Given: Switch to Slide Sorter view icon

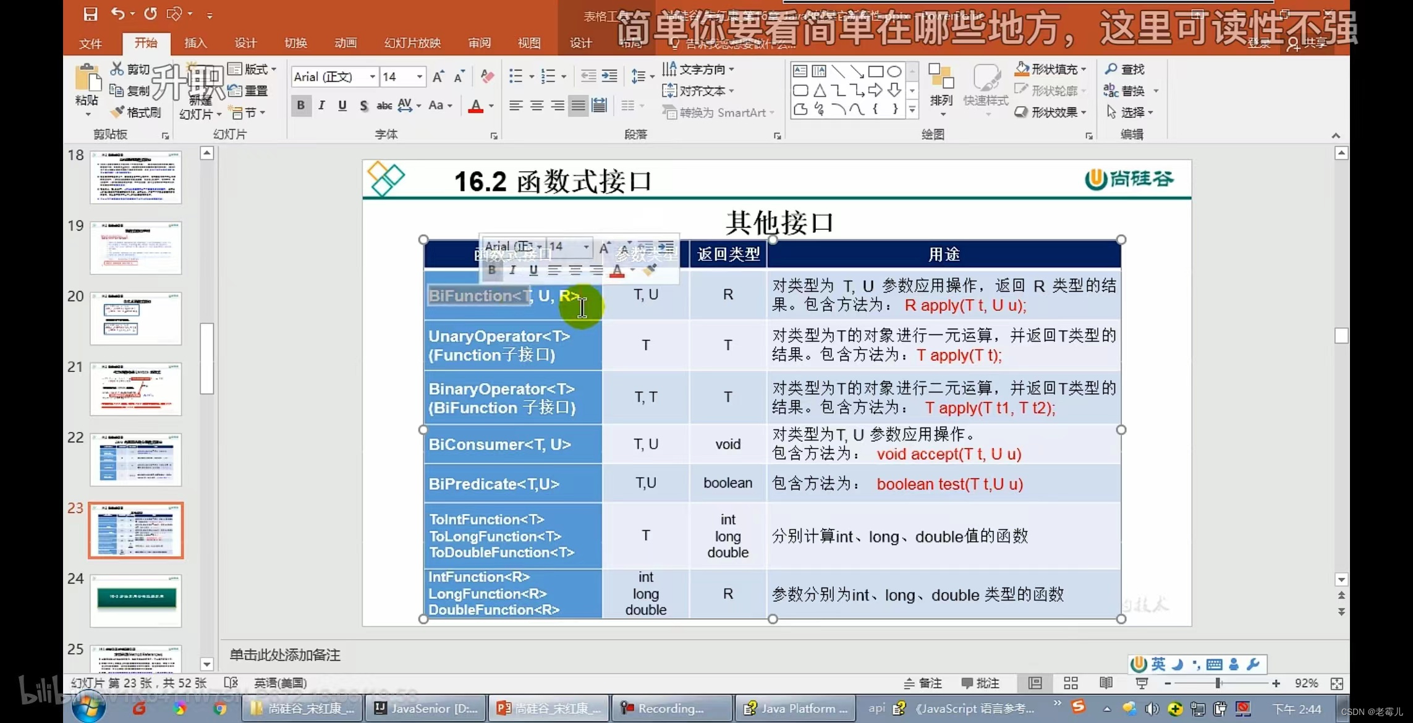Looking at the screenshot, I should click(1071, 683).
